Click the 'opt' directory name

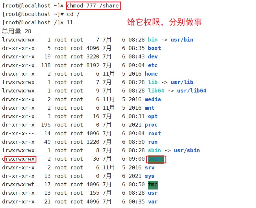pos(152,116)
